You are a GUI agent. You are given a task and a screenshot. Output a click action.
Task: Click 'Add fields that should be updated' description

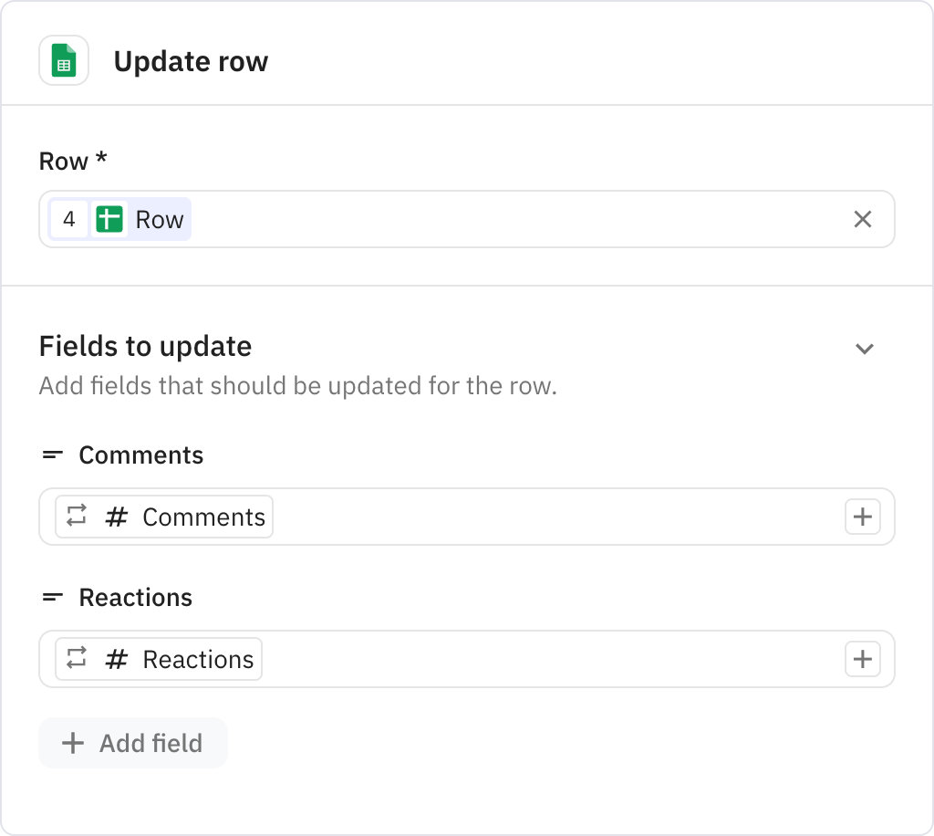point(298,386)
